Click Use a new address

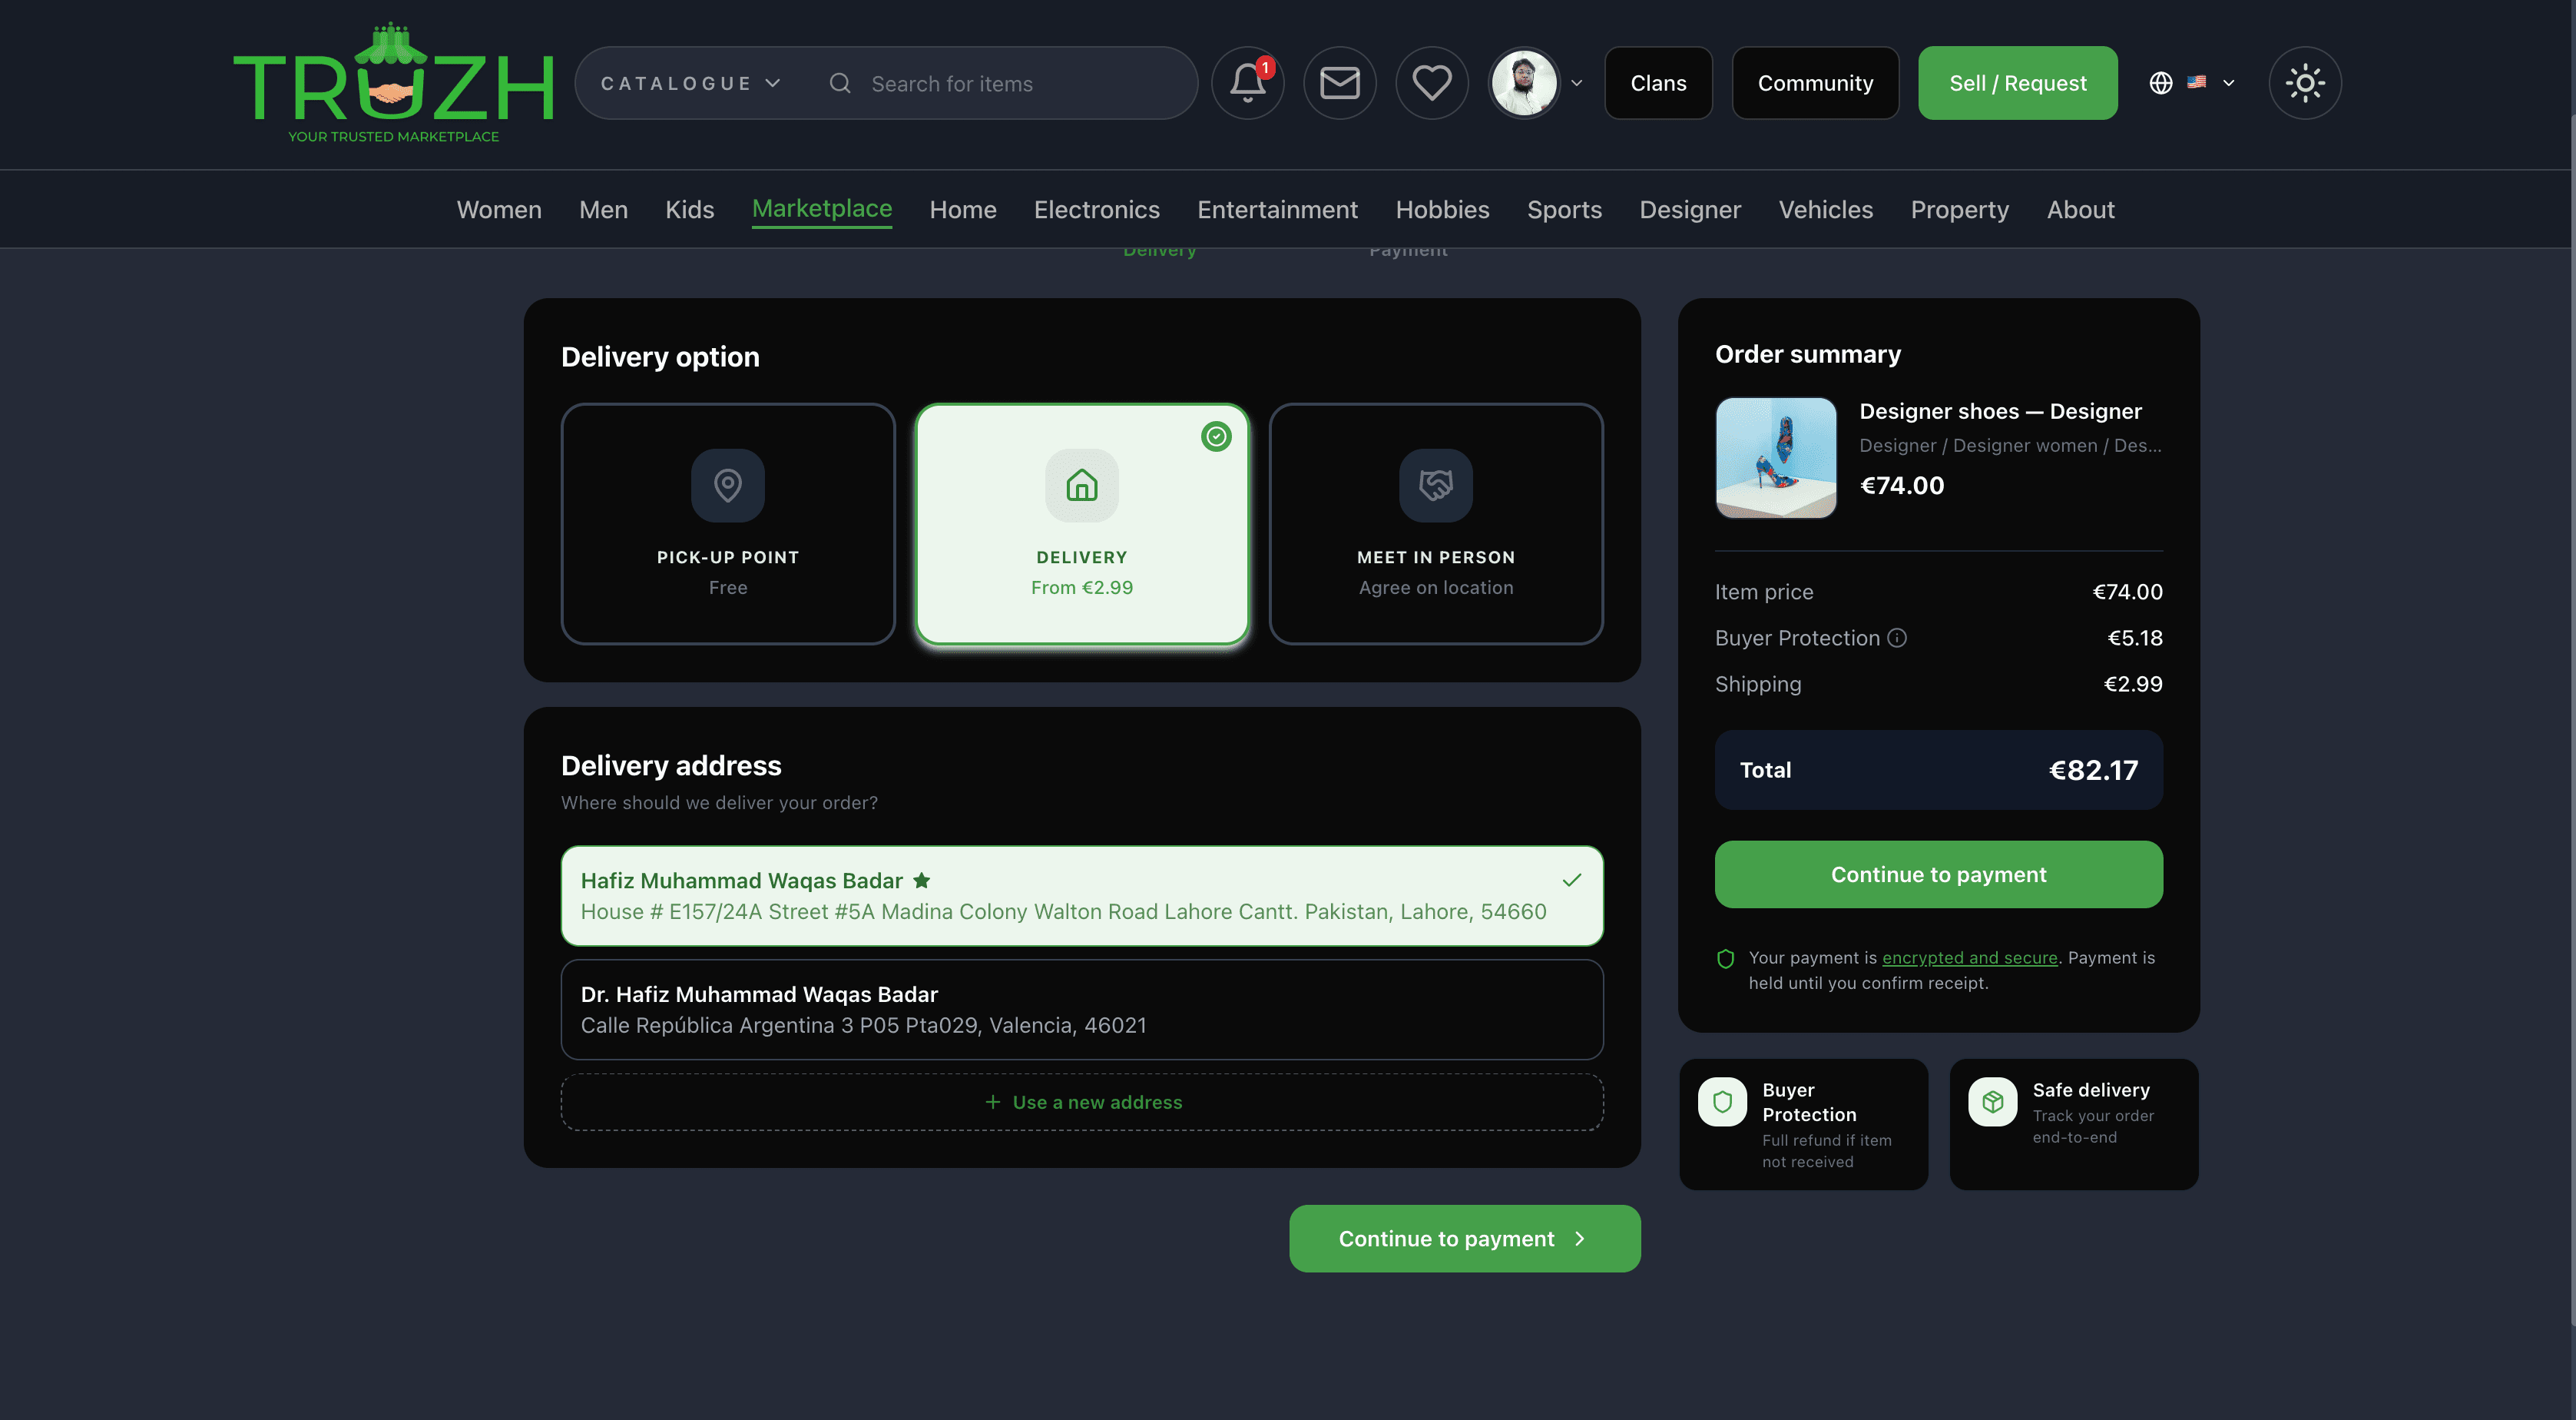(1082, 1102)
